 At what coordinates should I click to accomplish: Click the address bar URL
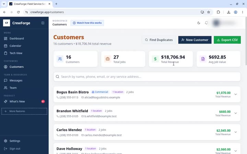(x=47, y=12)
